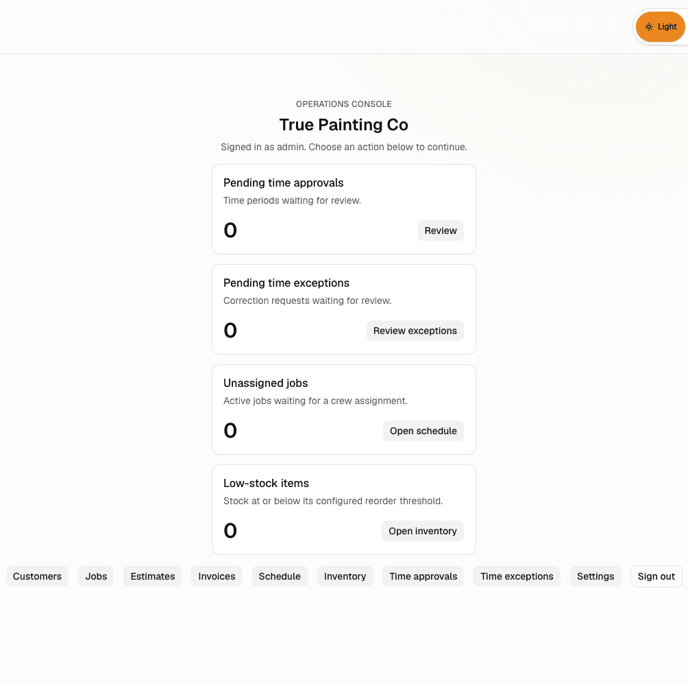Viewport: 688px width, 686px height.
Task: Click the sun icon in theme toggle
Action: coord(648,27)
